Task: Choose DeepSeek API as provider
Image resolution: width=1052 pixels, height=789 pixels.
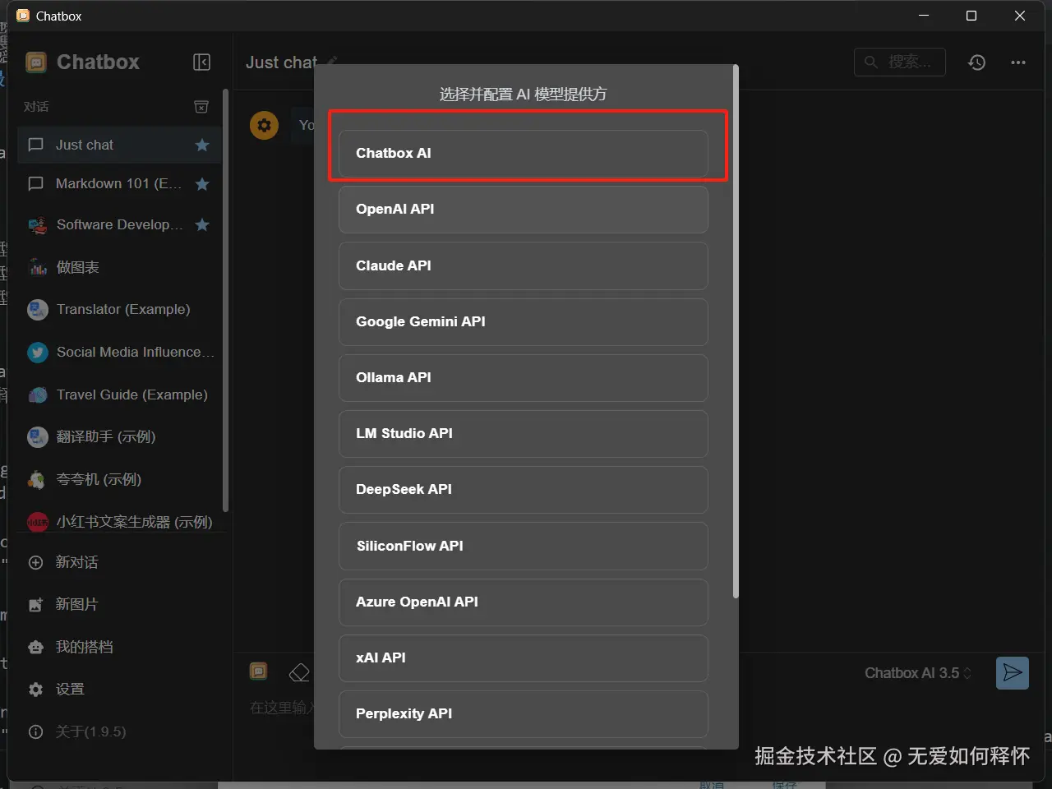Action: pyautogui.click(x=524, y=489)
